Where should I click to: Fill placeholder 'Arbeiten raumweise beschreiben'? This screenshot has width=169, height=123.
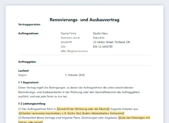(71, 113)
